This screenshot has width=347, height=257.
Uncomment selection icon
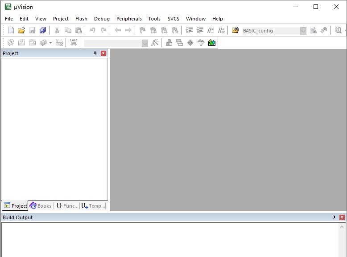click(x=221, y=30)
